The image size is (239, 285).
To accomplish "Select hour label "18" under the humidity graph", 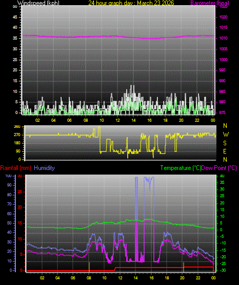I will tap(167, 278).
